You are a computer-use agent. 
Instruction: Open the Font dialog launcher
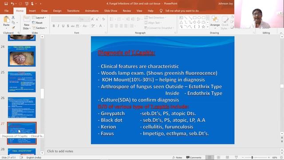(106, 33)
